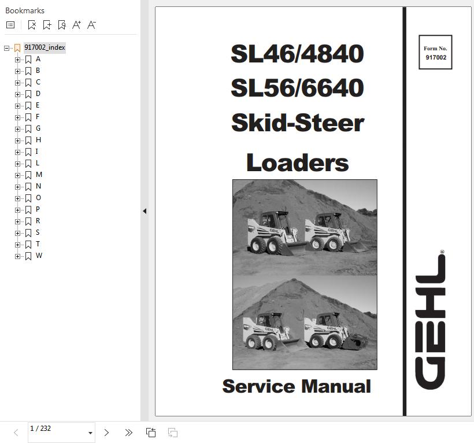The height and width of the screenshot is (443, 474).
Task: Expand bookmark H
Action: point(17,141)
